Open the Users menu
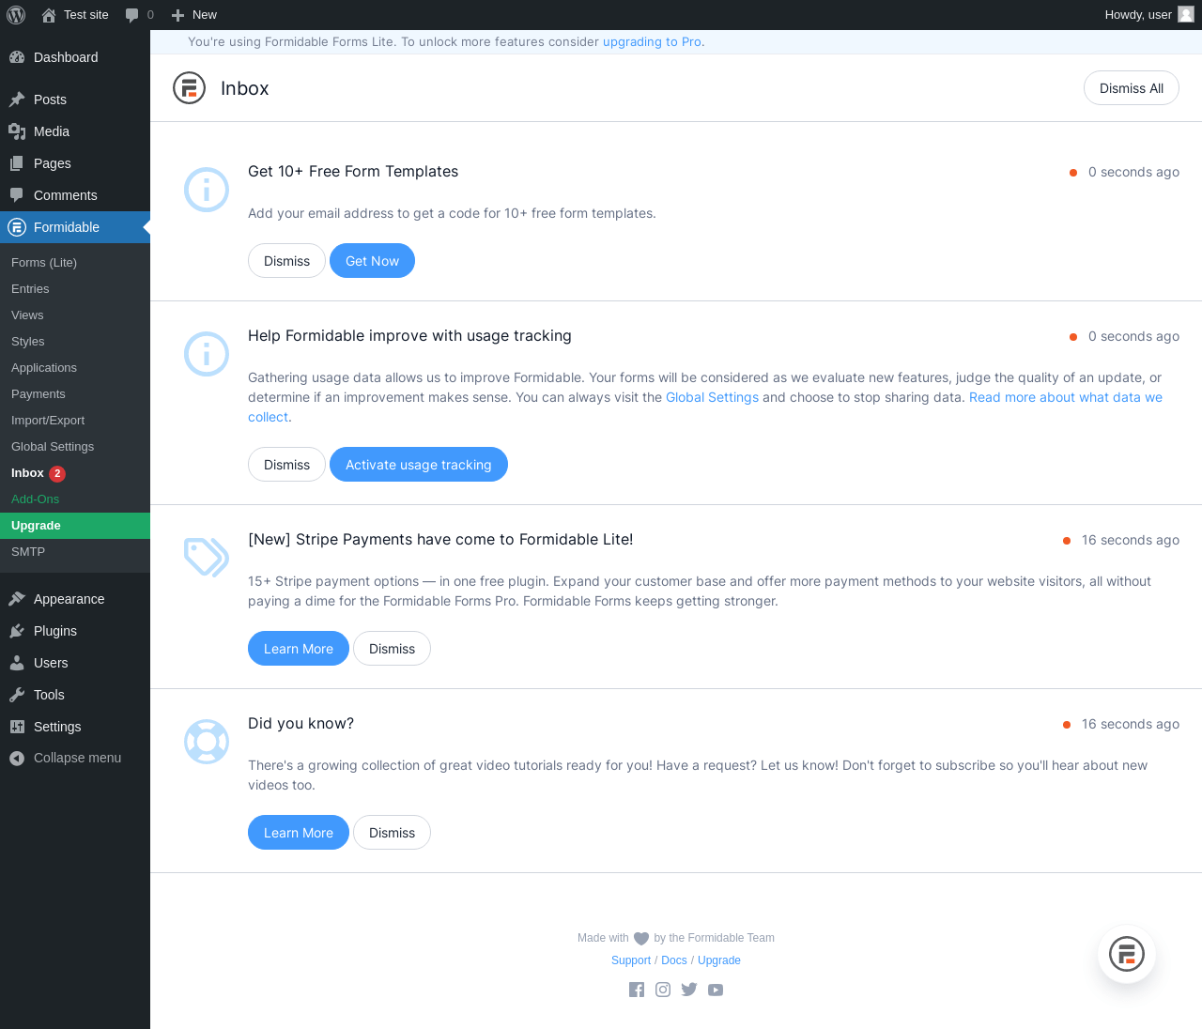The width and height of the screenshot is (1202, 1029). (x=75, y=663)
